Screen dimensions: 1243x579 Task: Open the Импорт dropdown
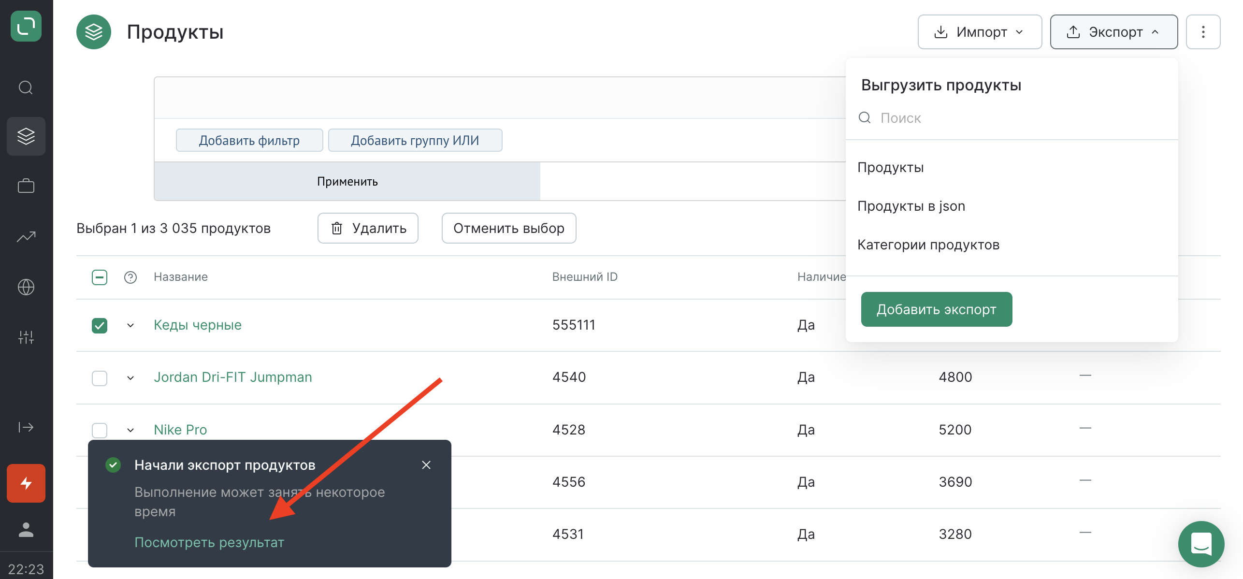coord(980,32)
